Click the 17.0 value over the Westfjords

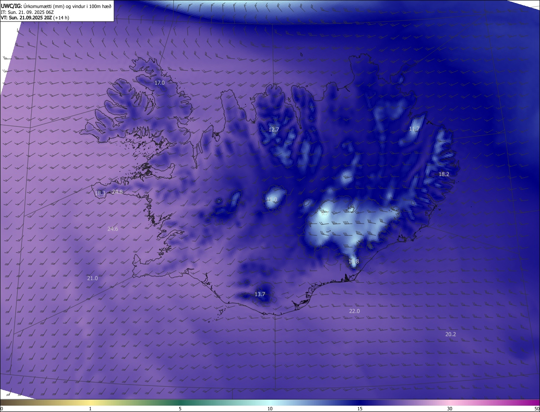tap(159, 83)
